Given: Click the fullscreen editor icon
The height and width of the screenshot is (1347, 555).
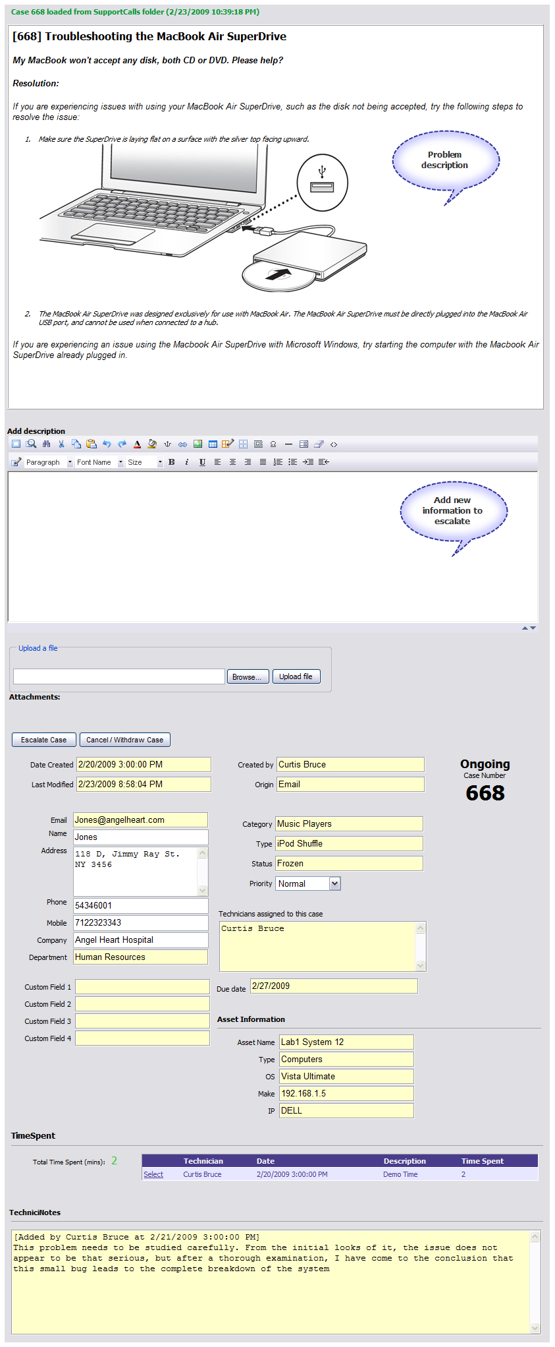Looking at the screenshot, I should [x=16, y=444].
